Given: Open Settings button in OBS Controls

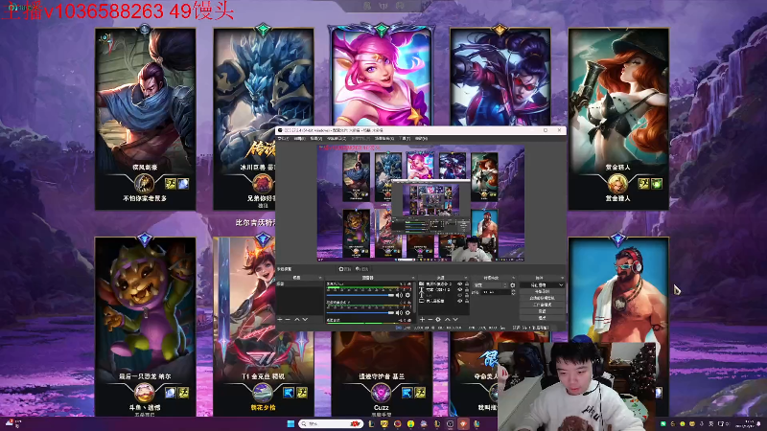Looking at the screenshot, I should point(543,311).
